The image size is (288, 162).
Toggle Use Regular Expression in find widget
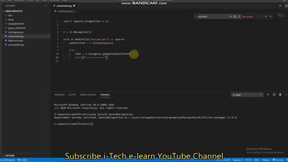click(x=239, y=17)
